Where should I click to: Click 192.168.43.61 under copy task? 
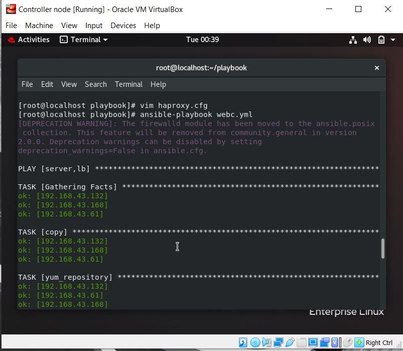coord(70,259)
